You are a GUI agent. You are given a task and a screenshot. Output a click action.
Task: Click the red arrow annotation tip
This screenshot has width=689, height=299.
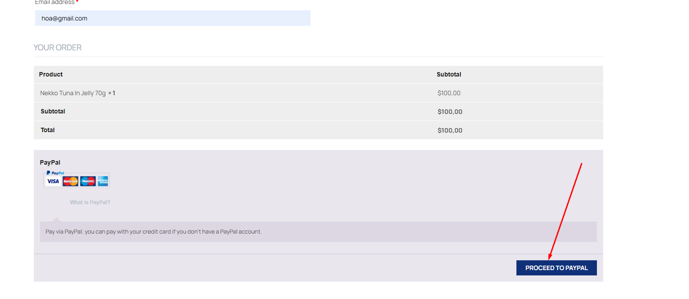click(x=550, y=258)
